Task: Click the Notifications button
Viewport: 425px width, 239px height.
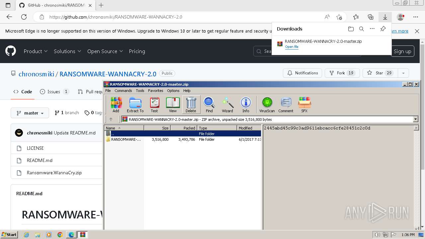Action: (302, 73)
